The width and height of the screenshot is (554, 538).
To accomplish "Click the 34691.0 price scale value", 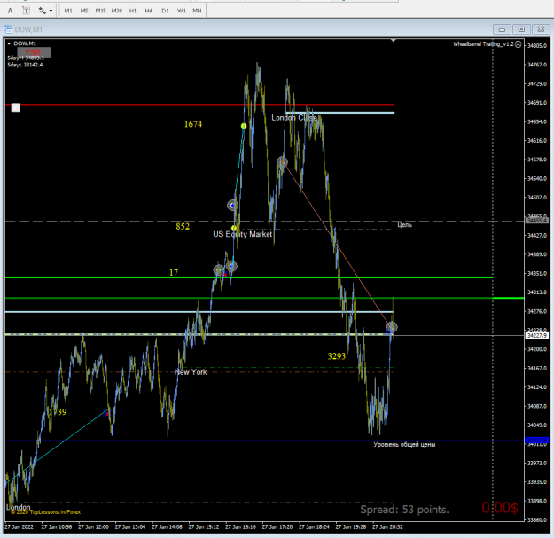I will pos(537,103).
